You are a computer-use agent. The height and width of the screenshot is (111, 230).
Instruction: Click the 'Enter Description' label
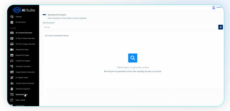(x=48, y=23)
